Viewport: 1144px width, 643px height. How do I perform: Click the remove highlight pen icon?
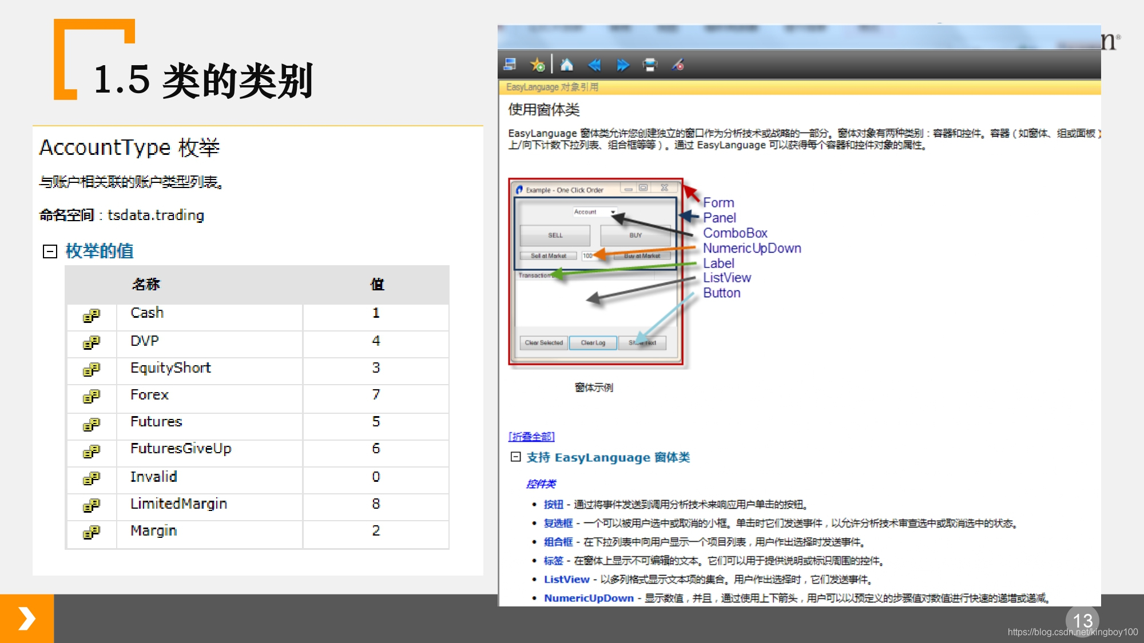tap(678, 65)
